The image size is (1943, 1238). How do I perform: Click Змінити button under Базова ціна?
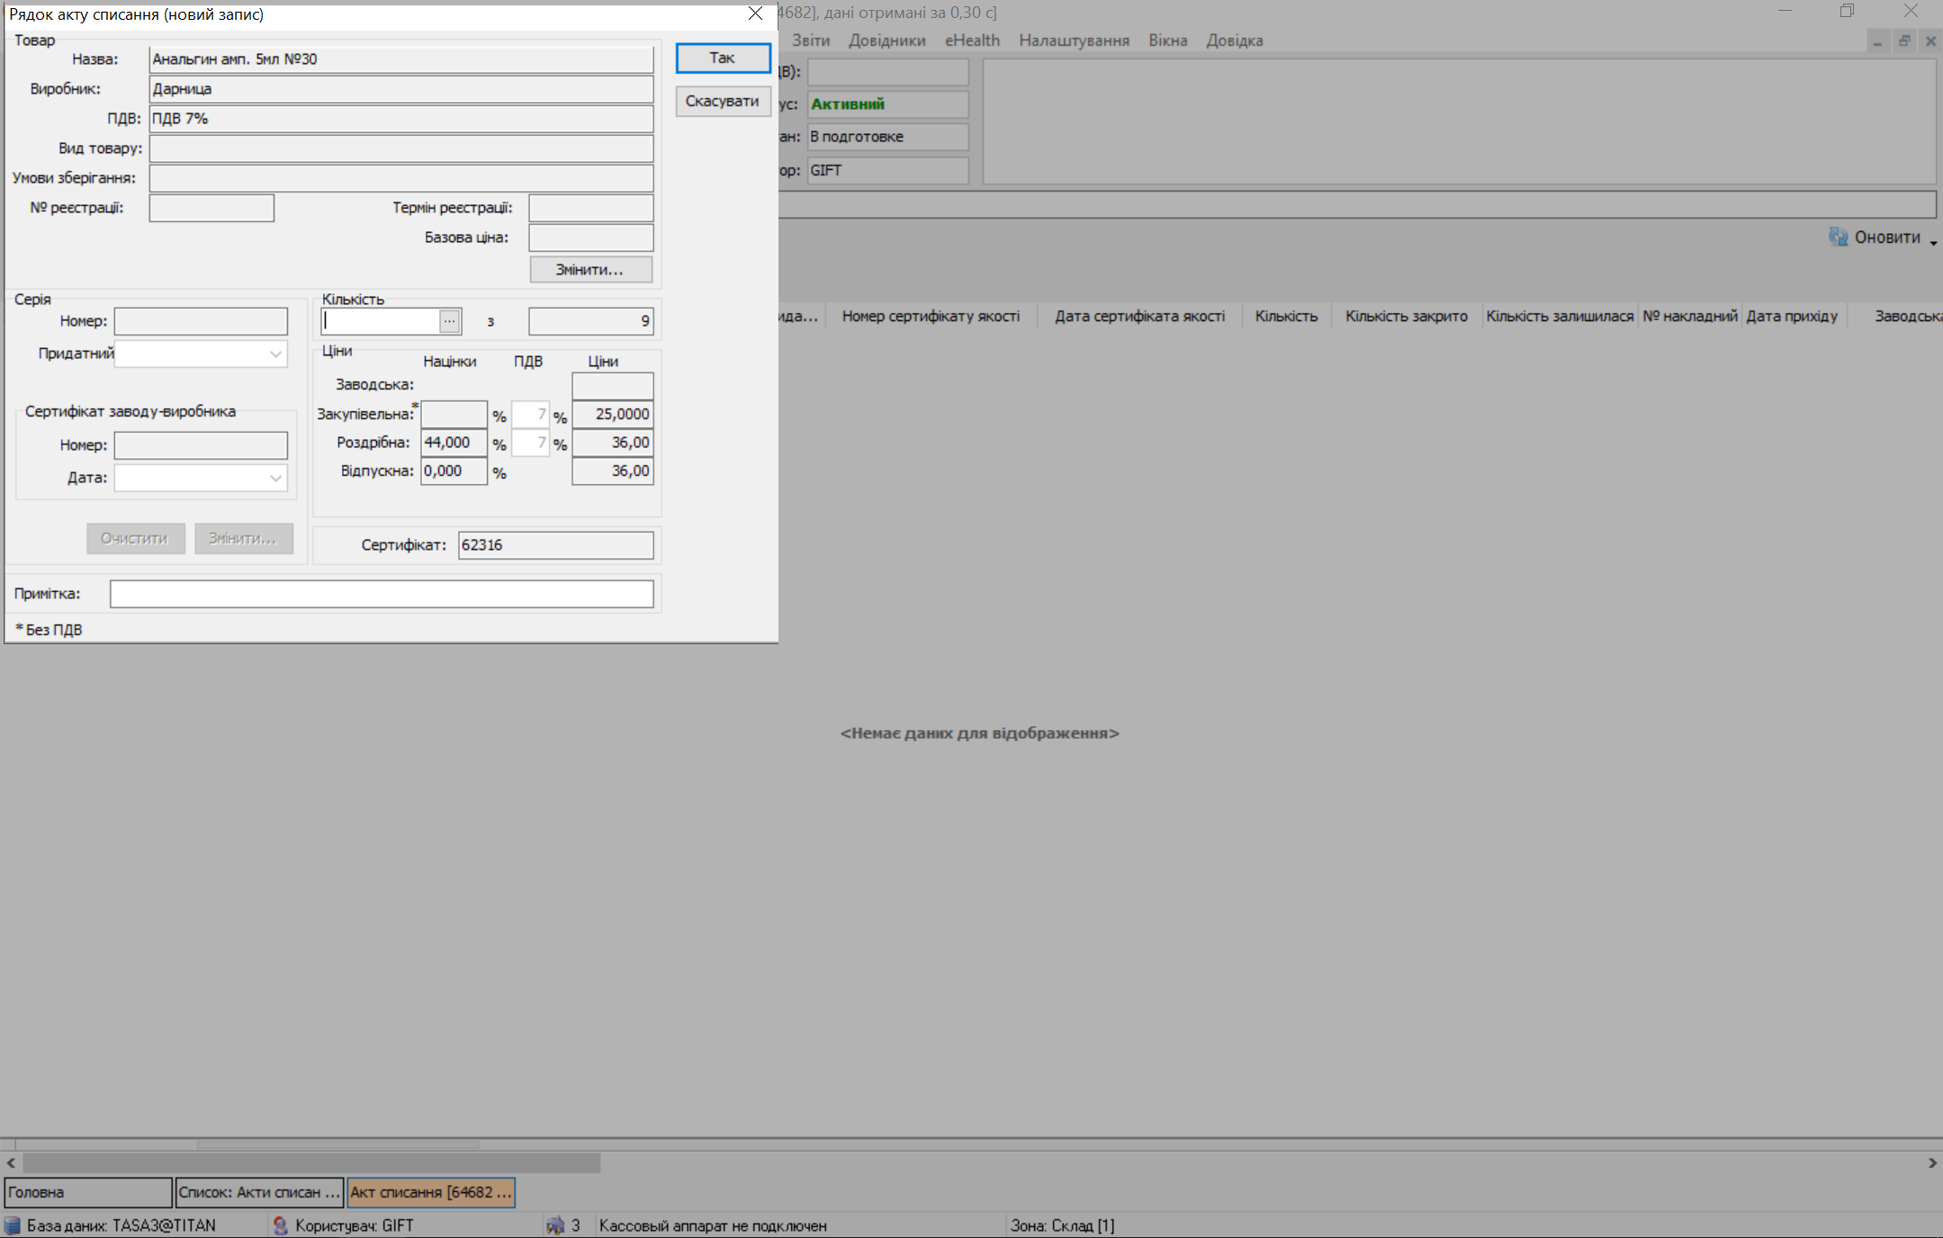click(589, 269)
